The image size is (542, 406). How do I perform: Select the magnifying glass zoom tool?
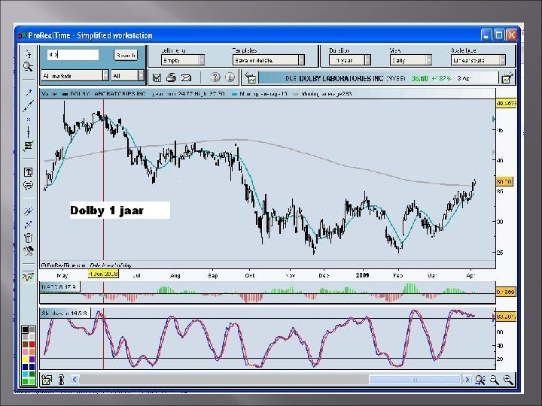pyautogui.click(x=29, y=66)
